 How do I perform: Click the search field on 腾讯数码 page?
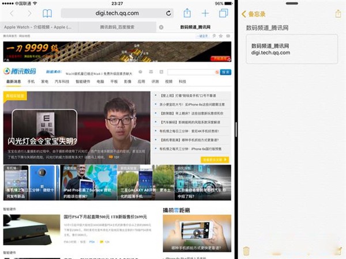(x=193, y=72)
